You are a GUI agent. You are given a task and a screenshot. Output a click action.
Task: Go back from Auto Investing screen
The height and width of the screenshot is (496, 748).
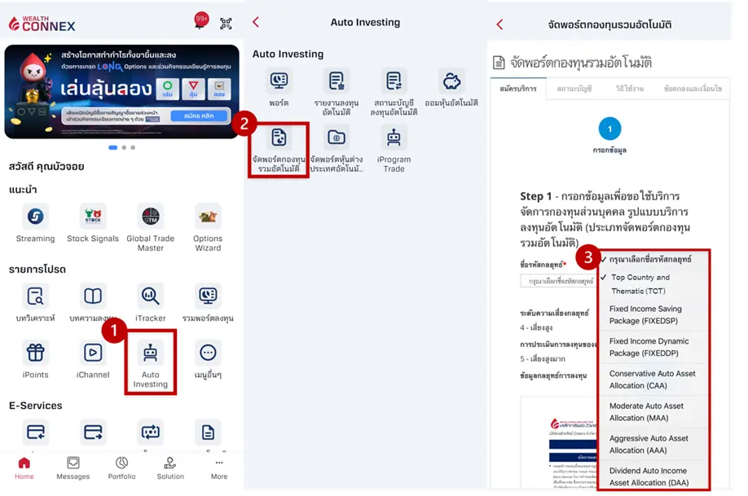[x=256, y=22]
